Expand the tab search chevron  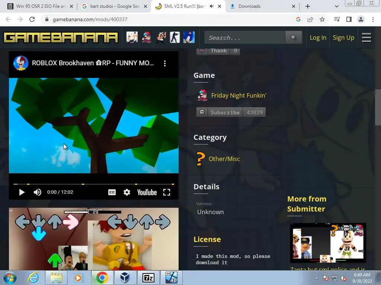tap(336, 6)
